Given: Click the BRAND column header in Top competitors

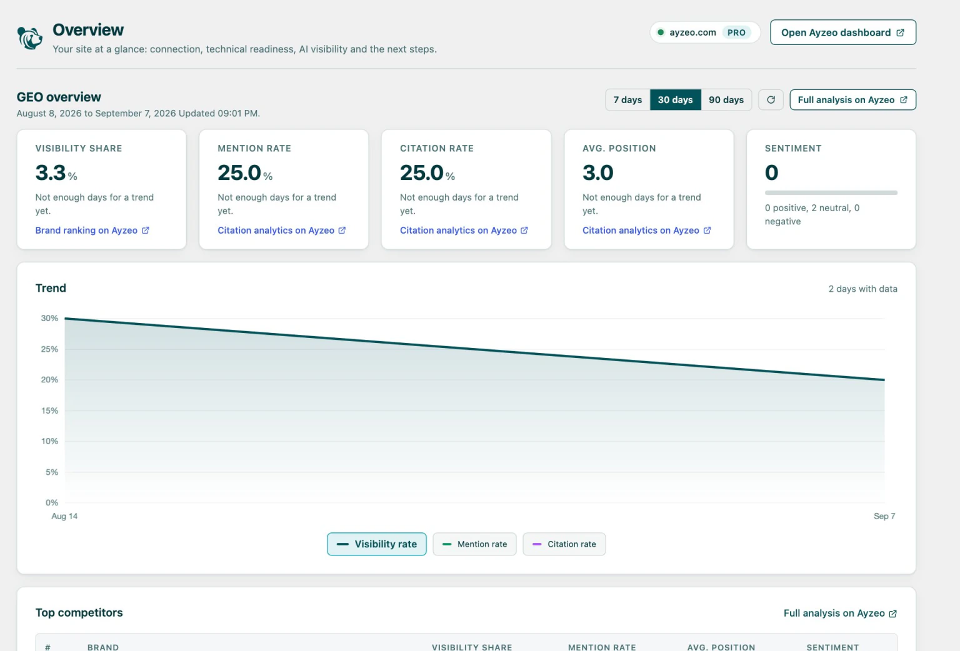Looking at the screenshot, I should [103, 647].
